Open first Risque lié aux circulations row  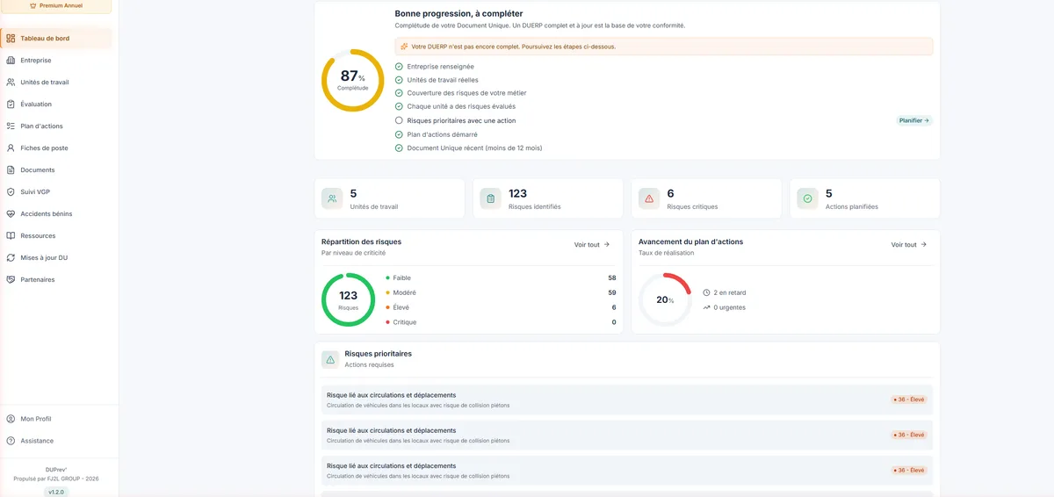(x=627, y=400)
